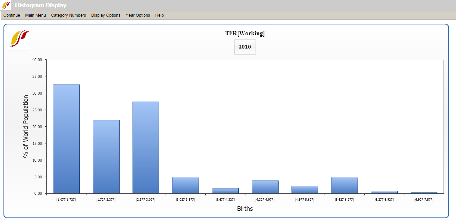Select the bar for range 4.327-4.977
The height and width of the screenshot is (222, 456).
(x=265, y=187)
